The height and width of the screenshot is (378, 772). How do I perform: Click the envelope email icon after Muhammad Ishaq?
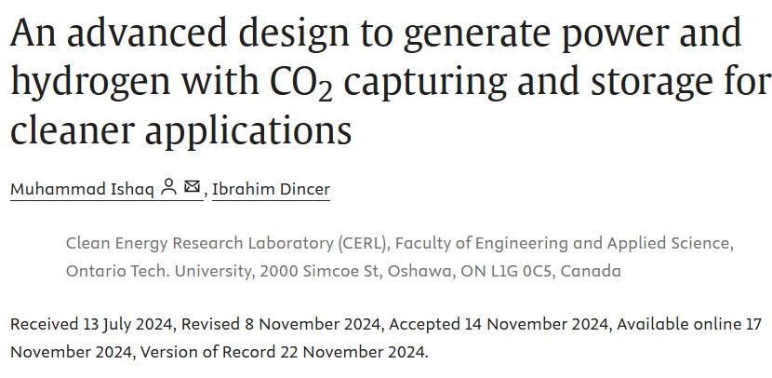click(193, 188)
